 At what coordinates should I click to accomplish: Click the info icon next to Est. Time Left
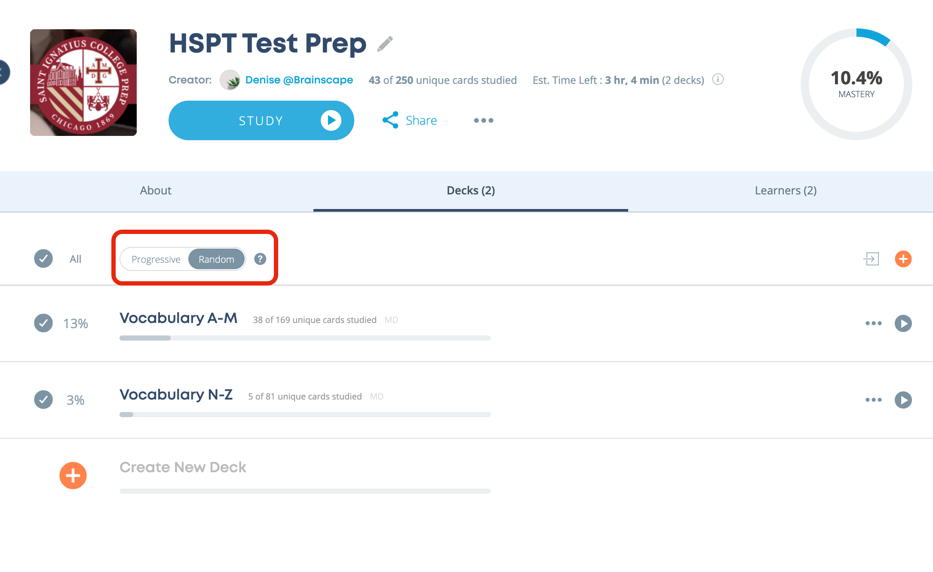[x=718, y=80]
